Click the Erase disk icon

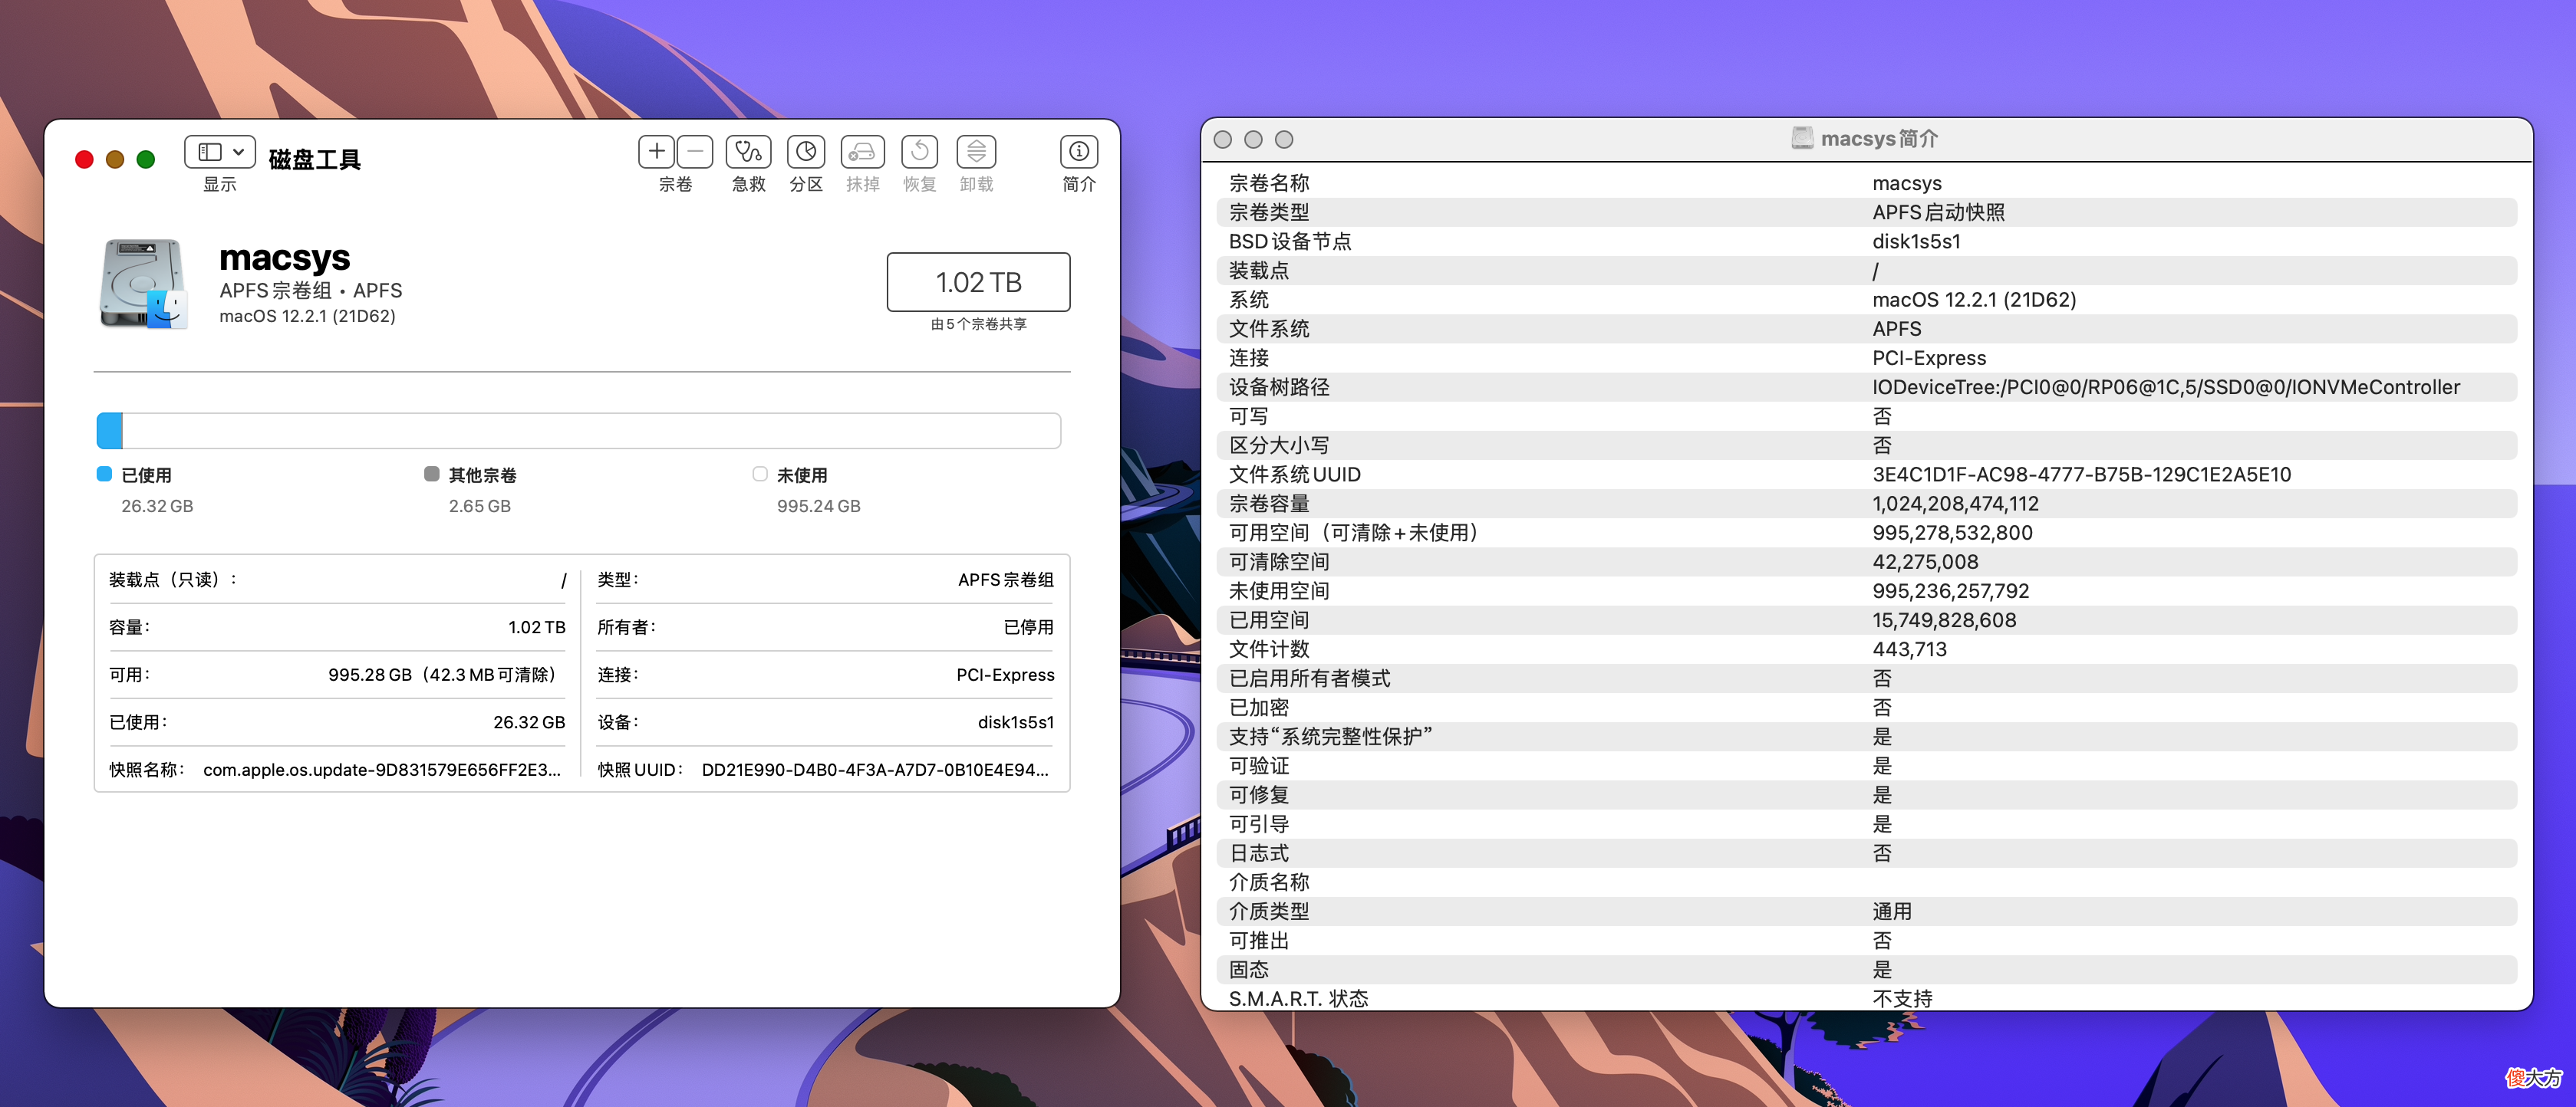click(862, 152)
